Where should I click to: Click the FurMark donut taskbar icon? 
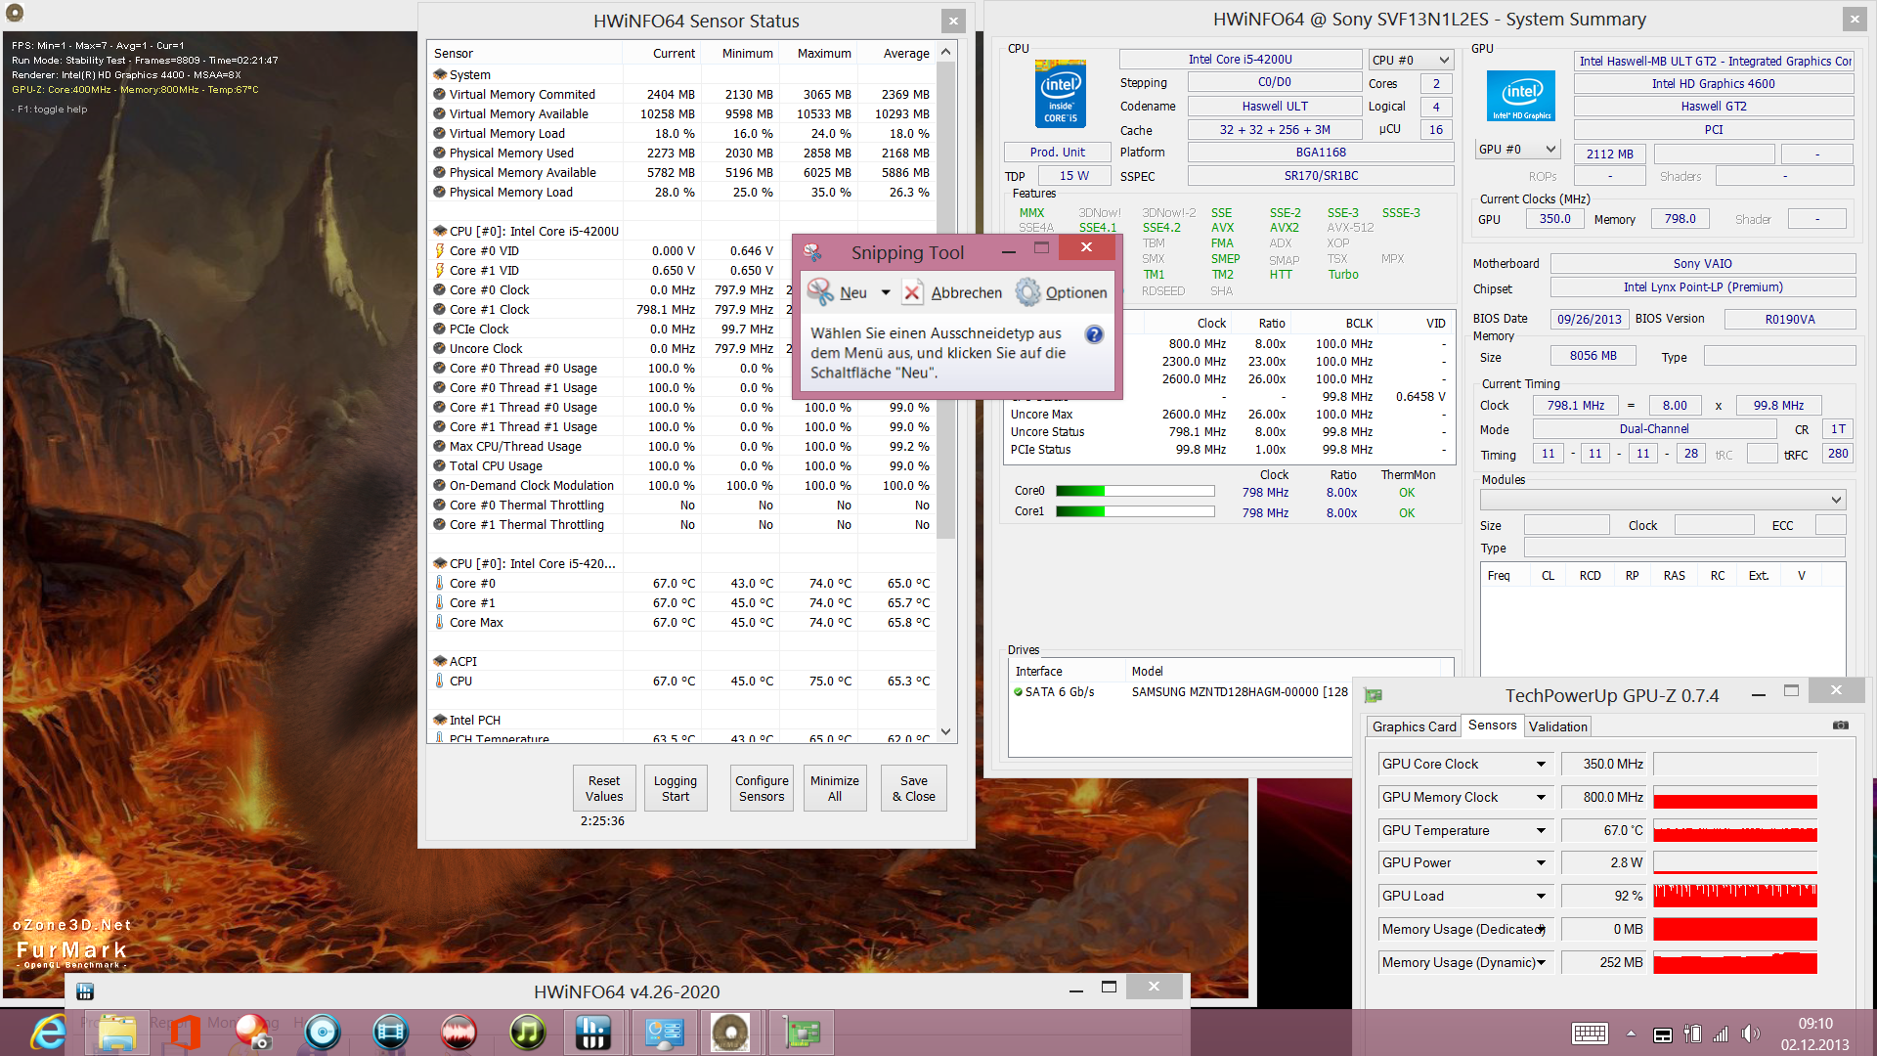click(730, 1033)
